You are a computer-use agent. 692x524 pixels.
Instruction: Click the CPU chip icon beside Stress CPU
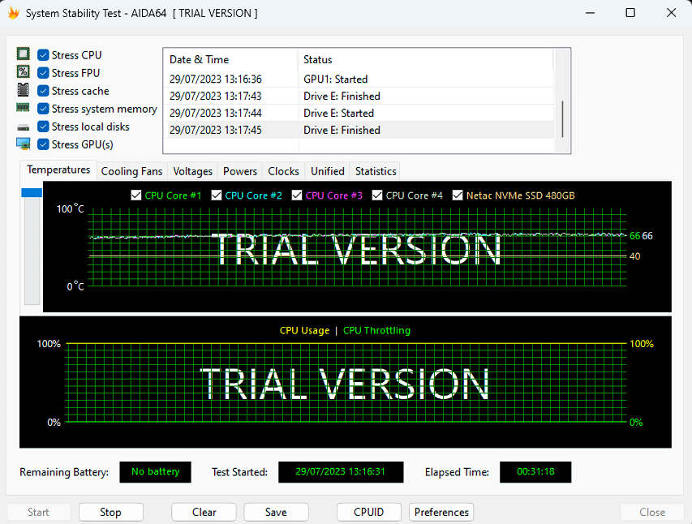23,54
